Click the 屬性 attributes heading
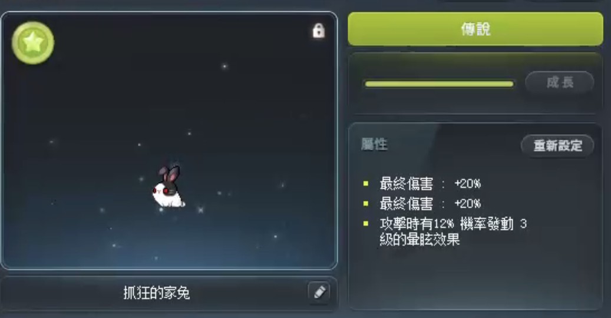Image resolution: width=611 pixels, height=318 pixels. [374, 144]
